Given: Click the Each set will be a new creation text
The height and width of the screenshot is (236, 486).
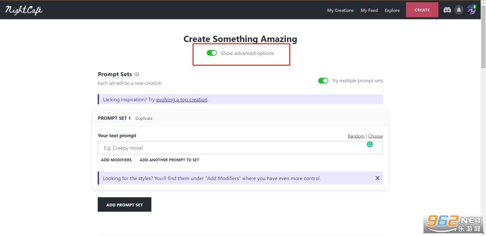Looking at the screenshot, I should point(130,83).
